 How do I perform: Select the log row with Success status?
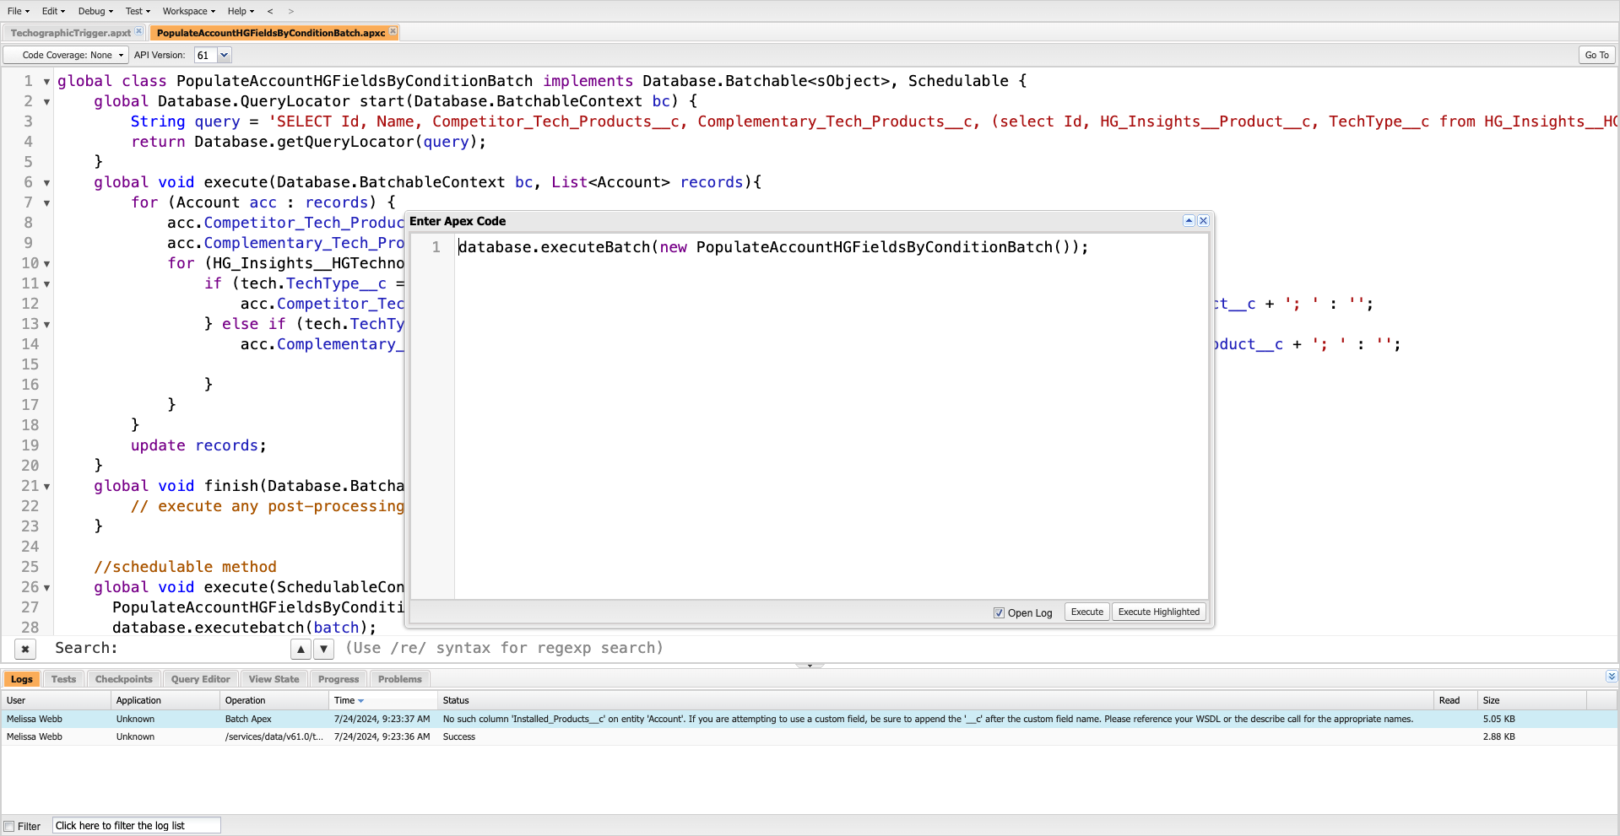pos(809,736)
